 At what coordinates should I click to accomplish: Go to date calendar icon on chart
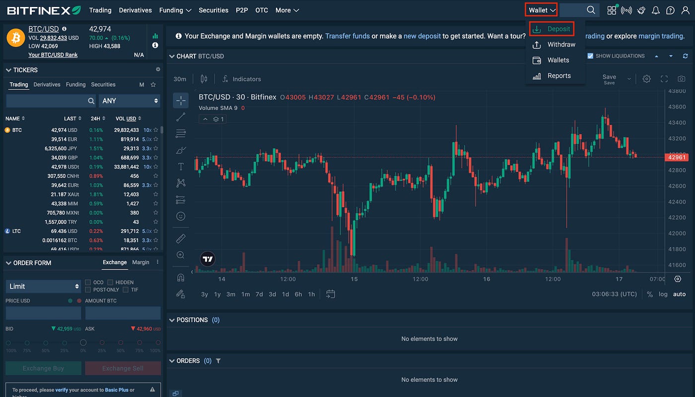point(331,294)
